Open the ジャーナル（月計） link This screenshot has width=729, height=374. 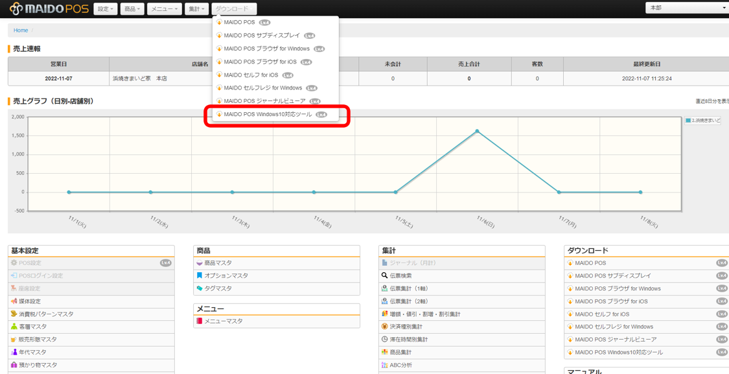tap(413, 263)
